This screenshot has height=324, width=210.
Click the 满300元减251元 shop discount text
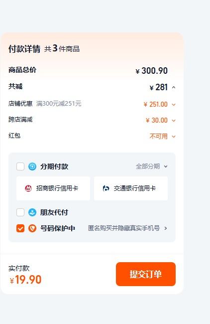tap(59, 104)
